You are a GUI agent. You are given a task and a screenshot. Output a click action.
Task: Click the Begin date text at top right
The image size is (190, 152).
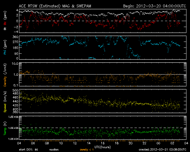click(154, 6)
